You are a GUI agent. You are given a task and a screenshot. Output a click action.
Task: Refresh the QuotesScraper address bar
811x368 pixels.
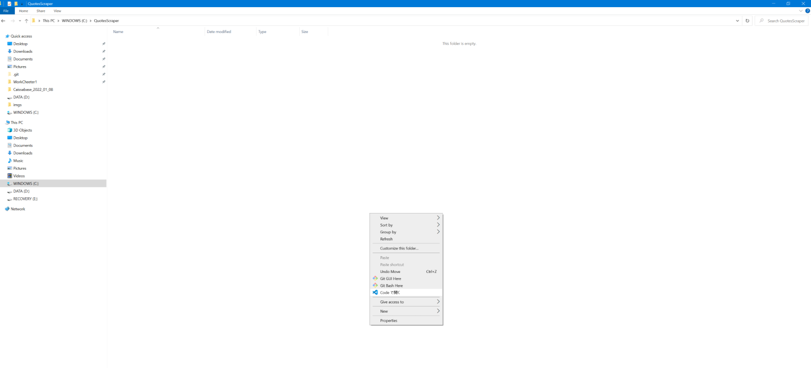pyautogui.click(x=747, y=21)
